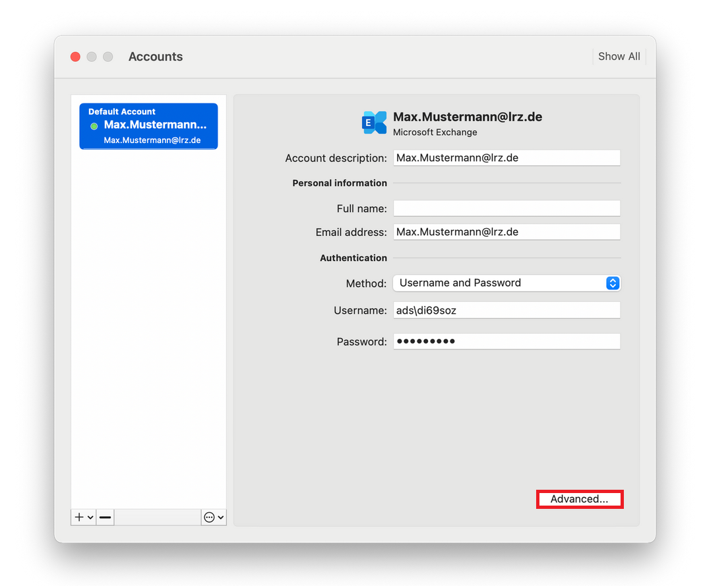Select the Max.Mustermann@lrz.de account in sidebar
The image size is (703, 586).
pos(148,126)
